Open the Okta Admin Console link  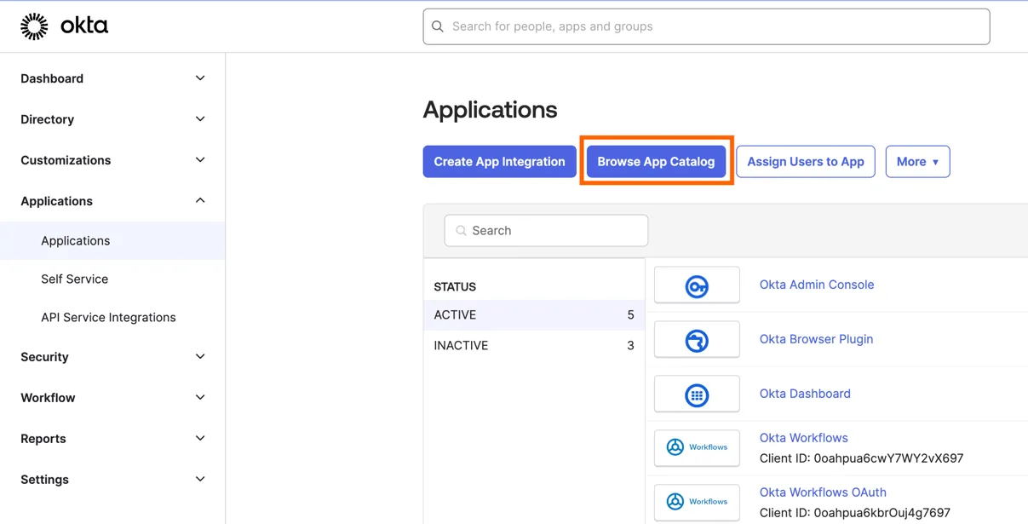(817, 285)
